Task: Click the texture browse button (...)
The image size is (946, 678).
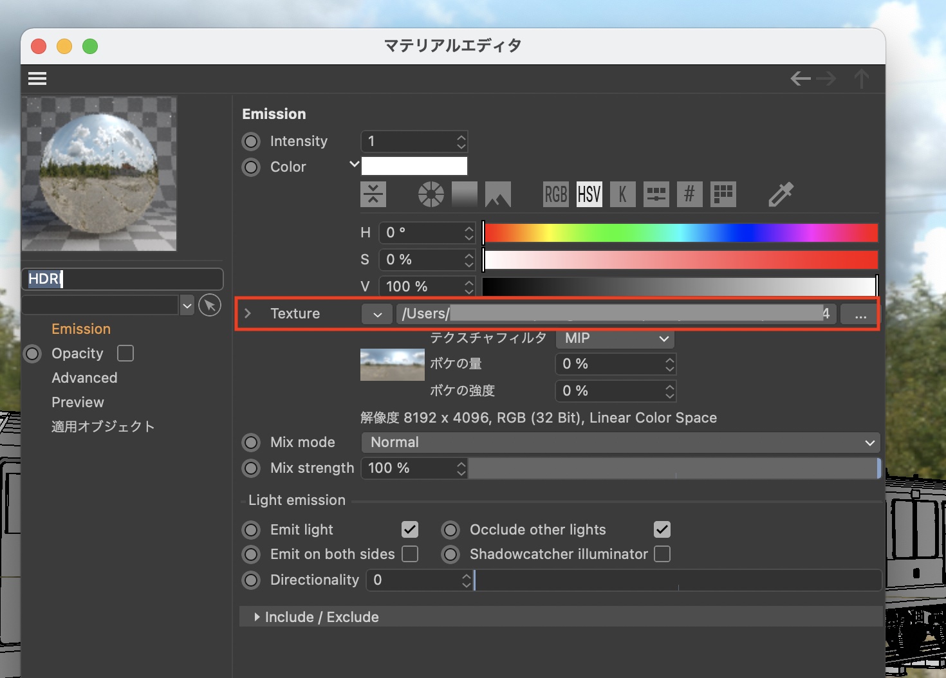Action: (x=860, y=314)
